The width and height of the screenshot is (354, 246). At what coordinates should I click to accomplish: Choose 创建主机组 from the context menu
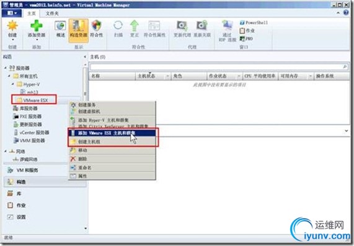pos(112,142)
